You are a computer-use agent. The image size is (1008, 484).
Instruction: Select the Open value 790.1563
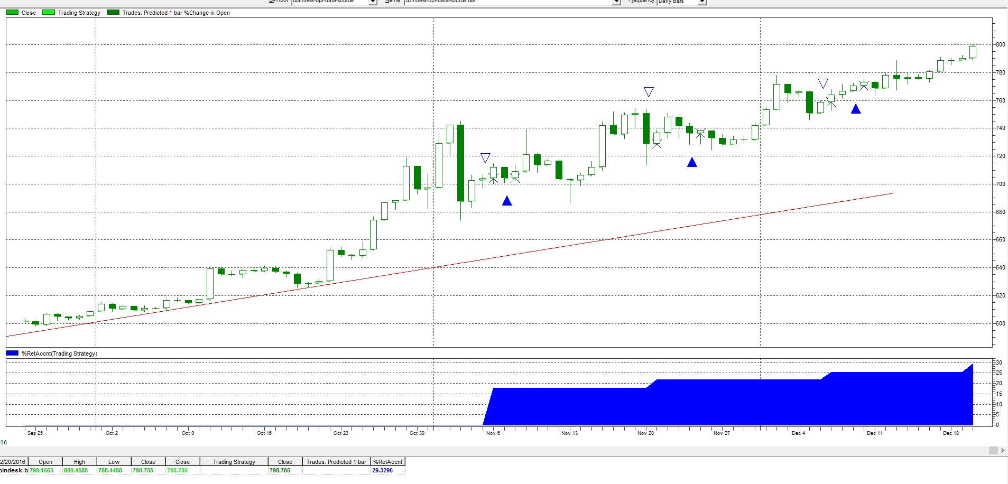(42, 470)
